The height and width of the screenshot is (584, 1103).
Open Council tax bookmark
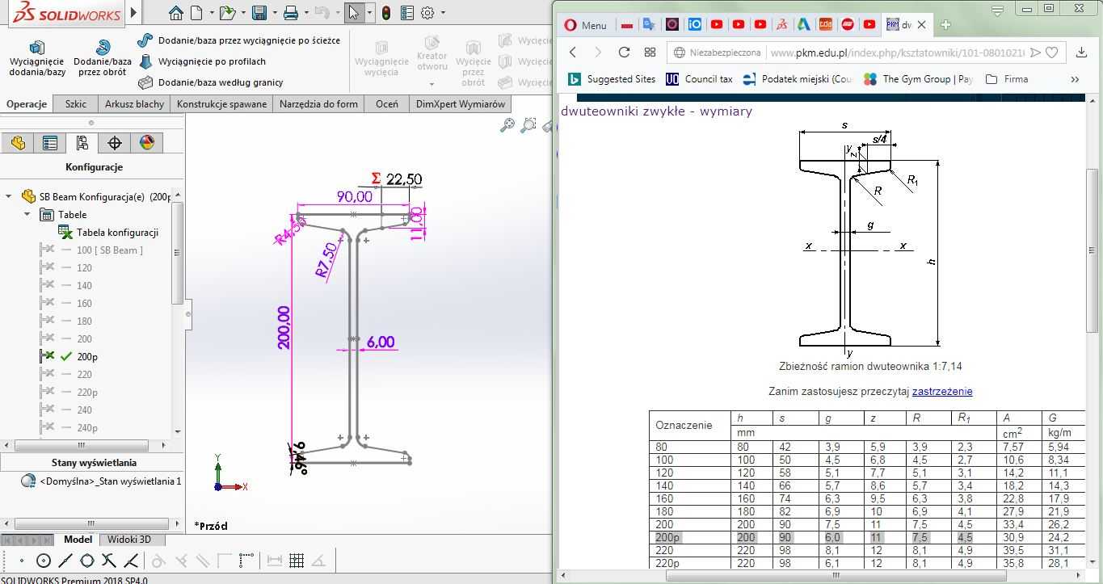[699, 79]
